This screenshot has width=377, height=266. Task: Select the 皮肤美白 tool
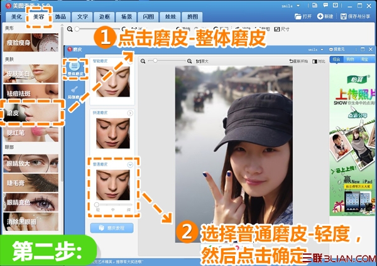coord(31,73)
